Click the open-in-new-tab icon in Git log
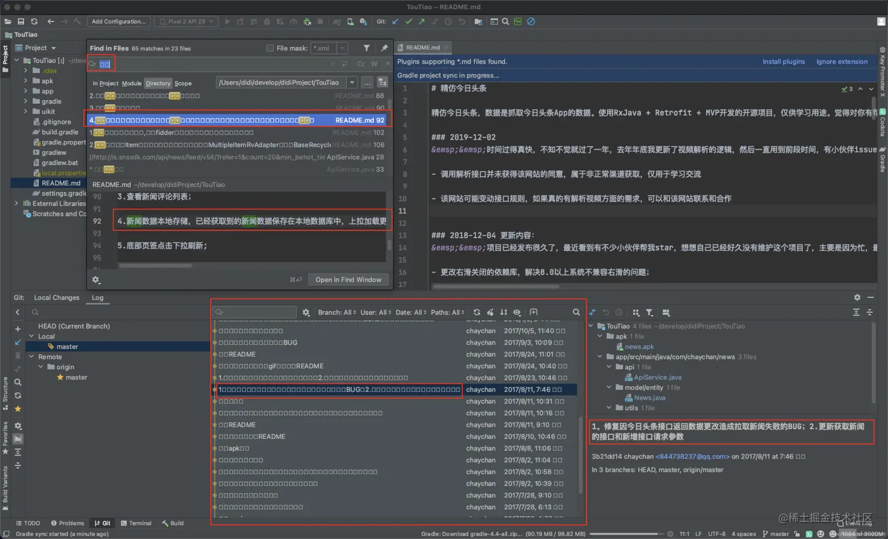This screenshot has height=539, width=888. click(533, 312)
